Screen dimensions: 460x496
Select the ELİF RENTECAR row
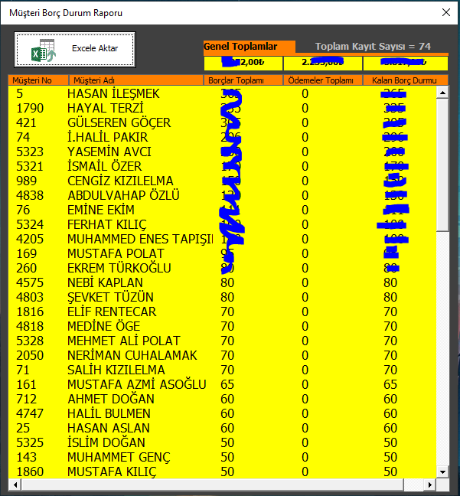click(112, 312)
